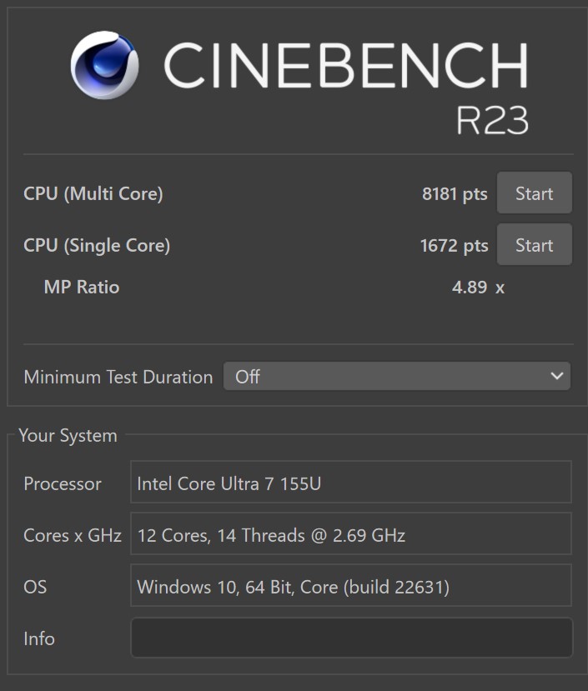Viewport: 588px width, 691px height.
Task: Click the OS field with Windows 10
Action: [x=351, y=585]
